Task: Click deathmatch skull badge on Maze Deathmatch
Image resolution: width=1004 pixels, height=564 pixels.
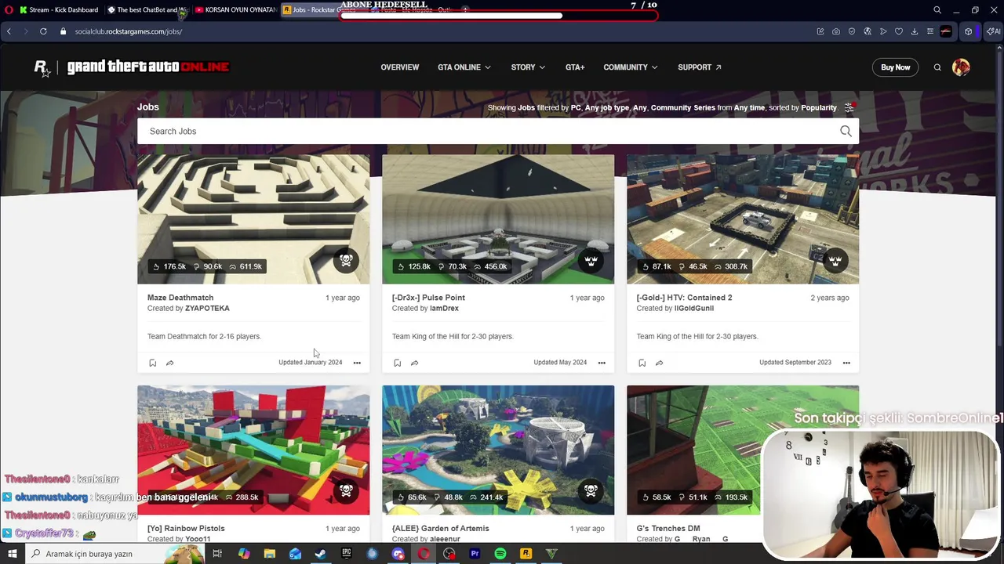Action: (346, 261)
